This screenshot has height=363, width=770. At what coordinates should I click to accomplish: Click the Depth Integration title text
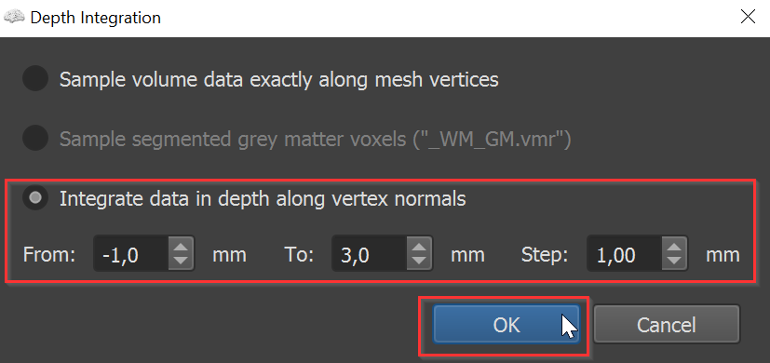95,19
